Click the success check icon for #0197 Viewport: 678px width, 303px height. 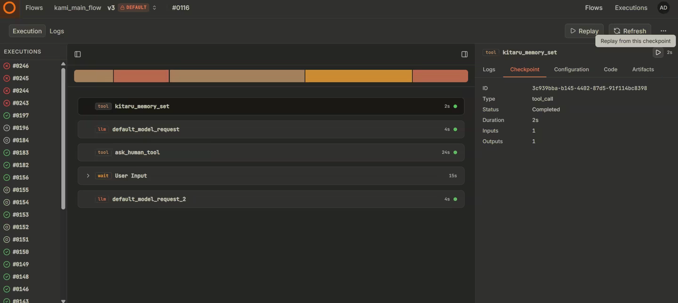(x=7, y=115)
